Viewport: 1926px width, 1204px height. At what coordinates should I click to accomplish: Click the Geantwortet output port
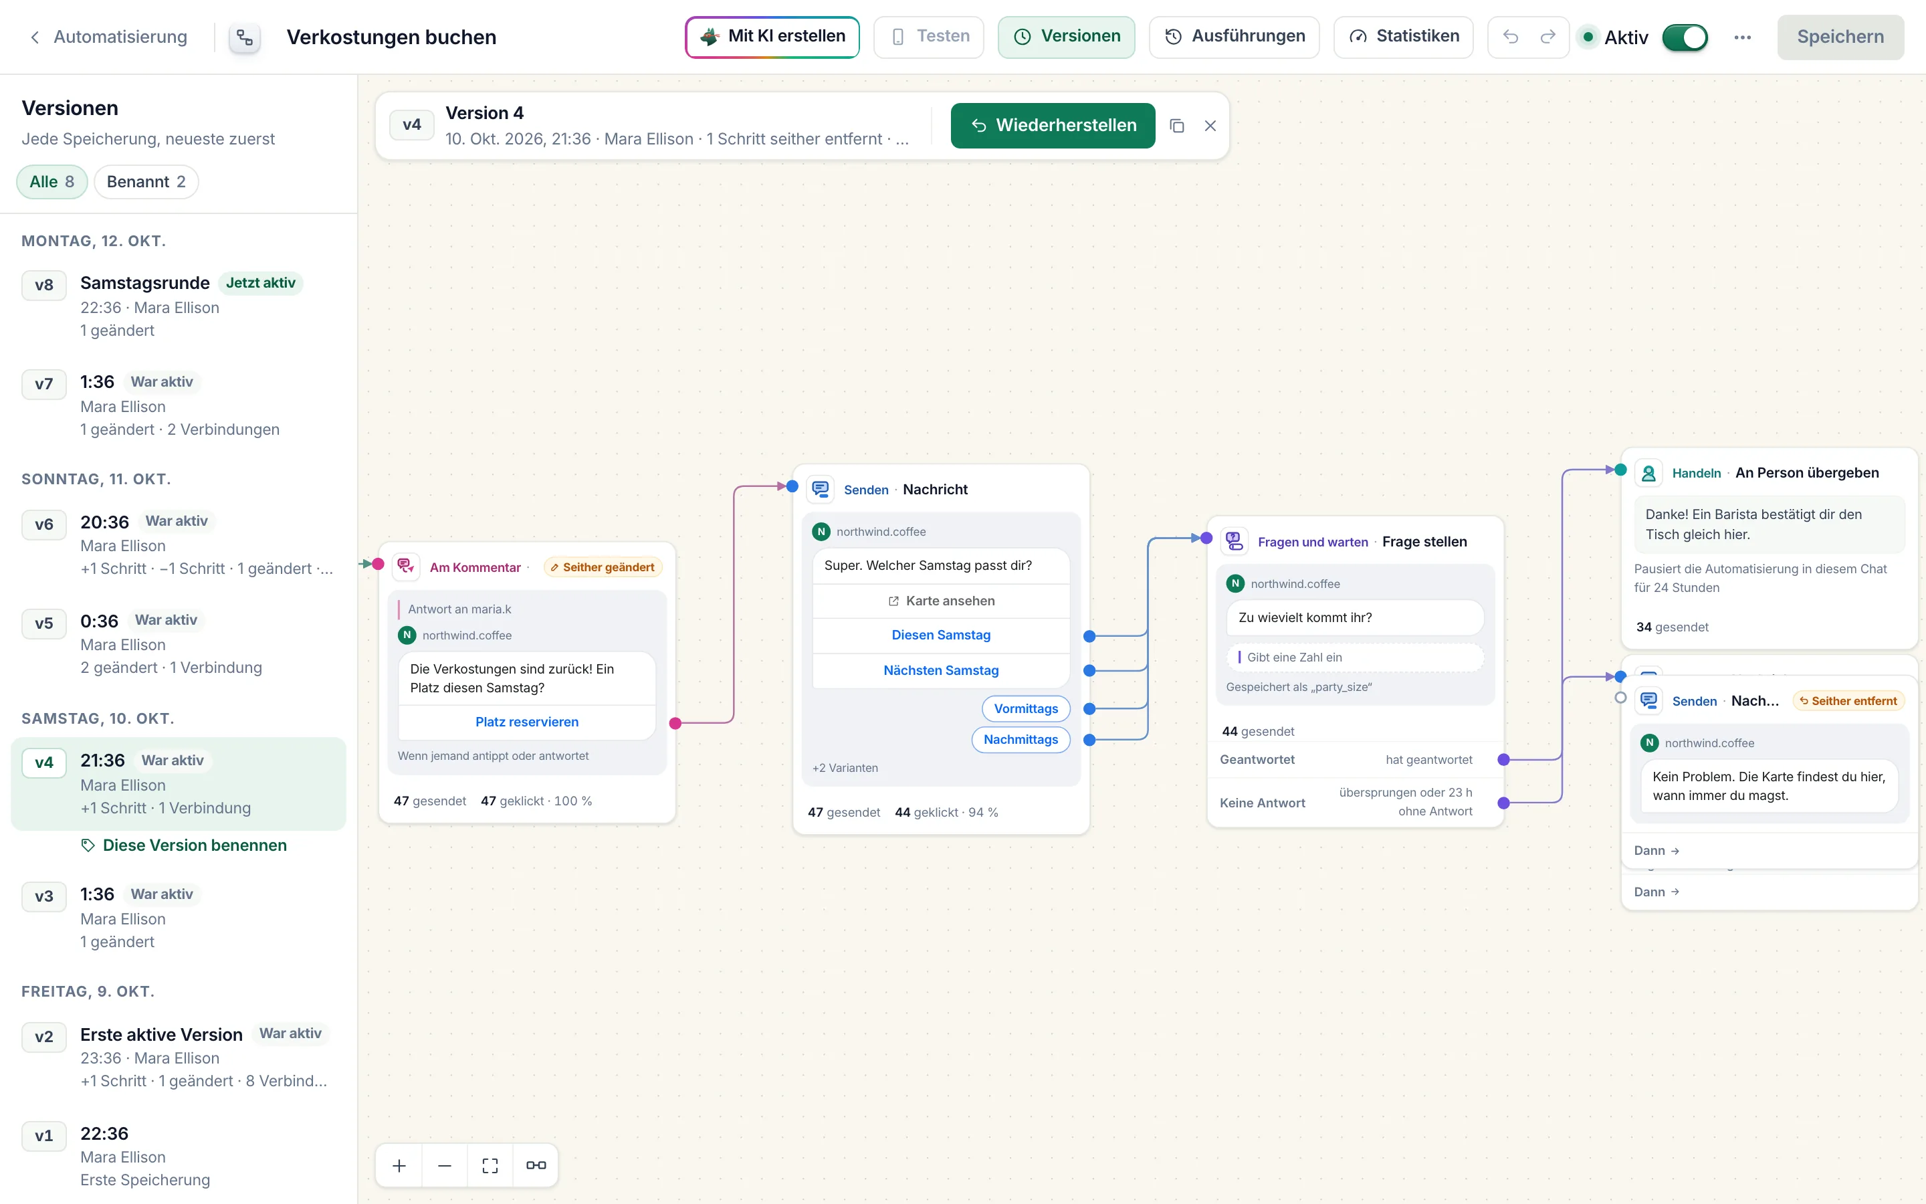click(x=1503, y=760)
